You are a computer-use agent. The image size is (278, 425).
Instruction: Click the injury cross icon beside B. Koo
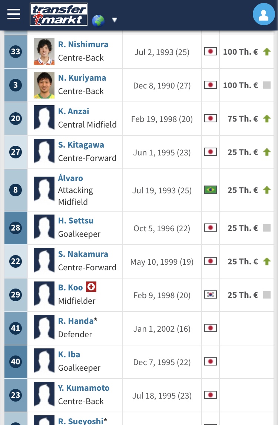[91, 287]
